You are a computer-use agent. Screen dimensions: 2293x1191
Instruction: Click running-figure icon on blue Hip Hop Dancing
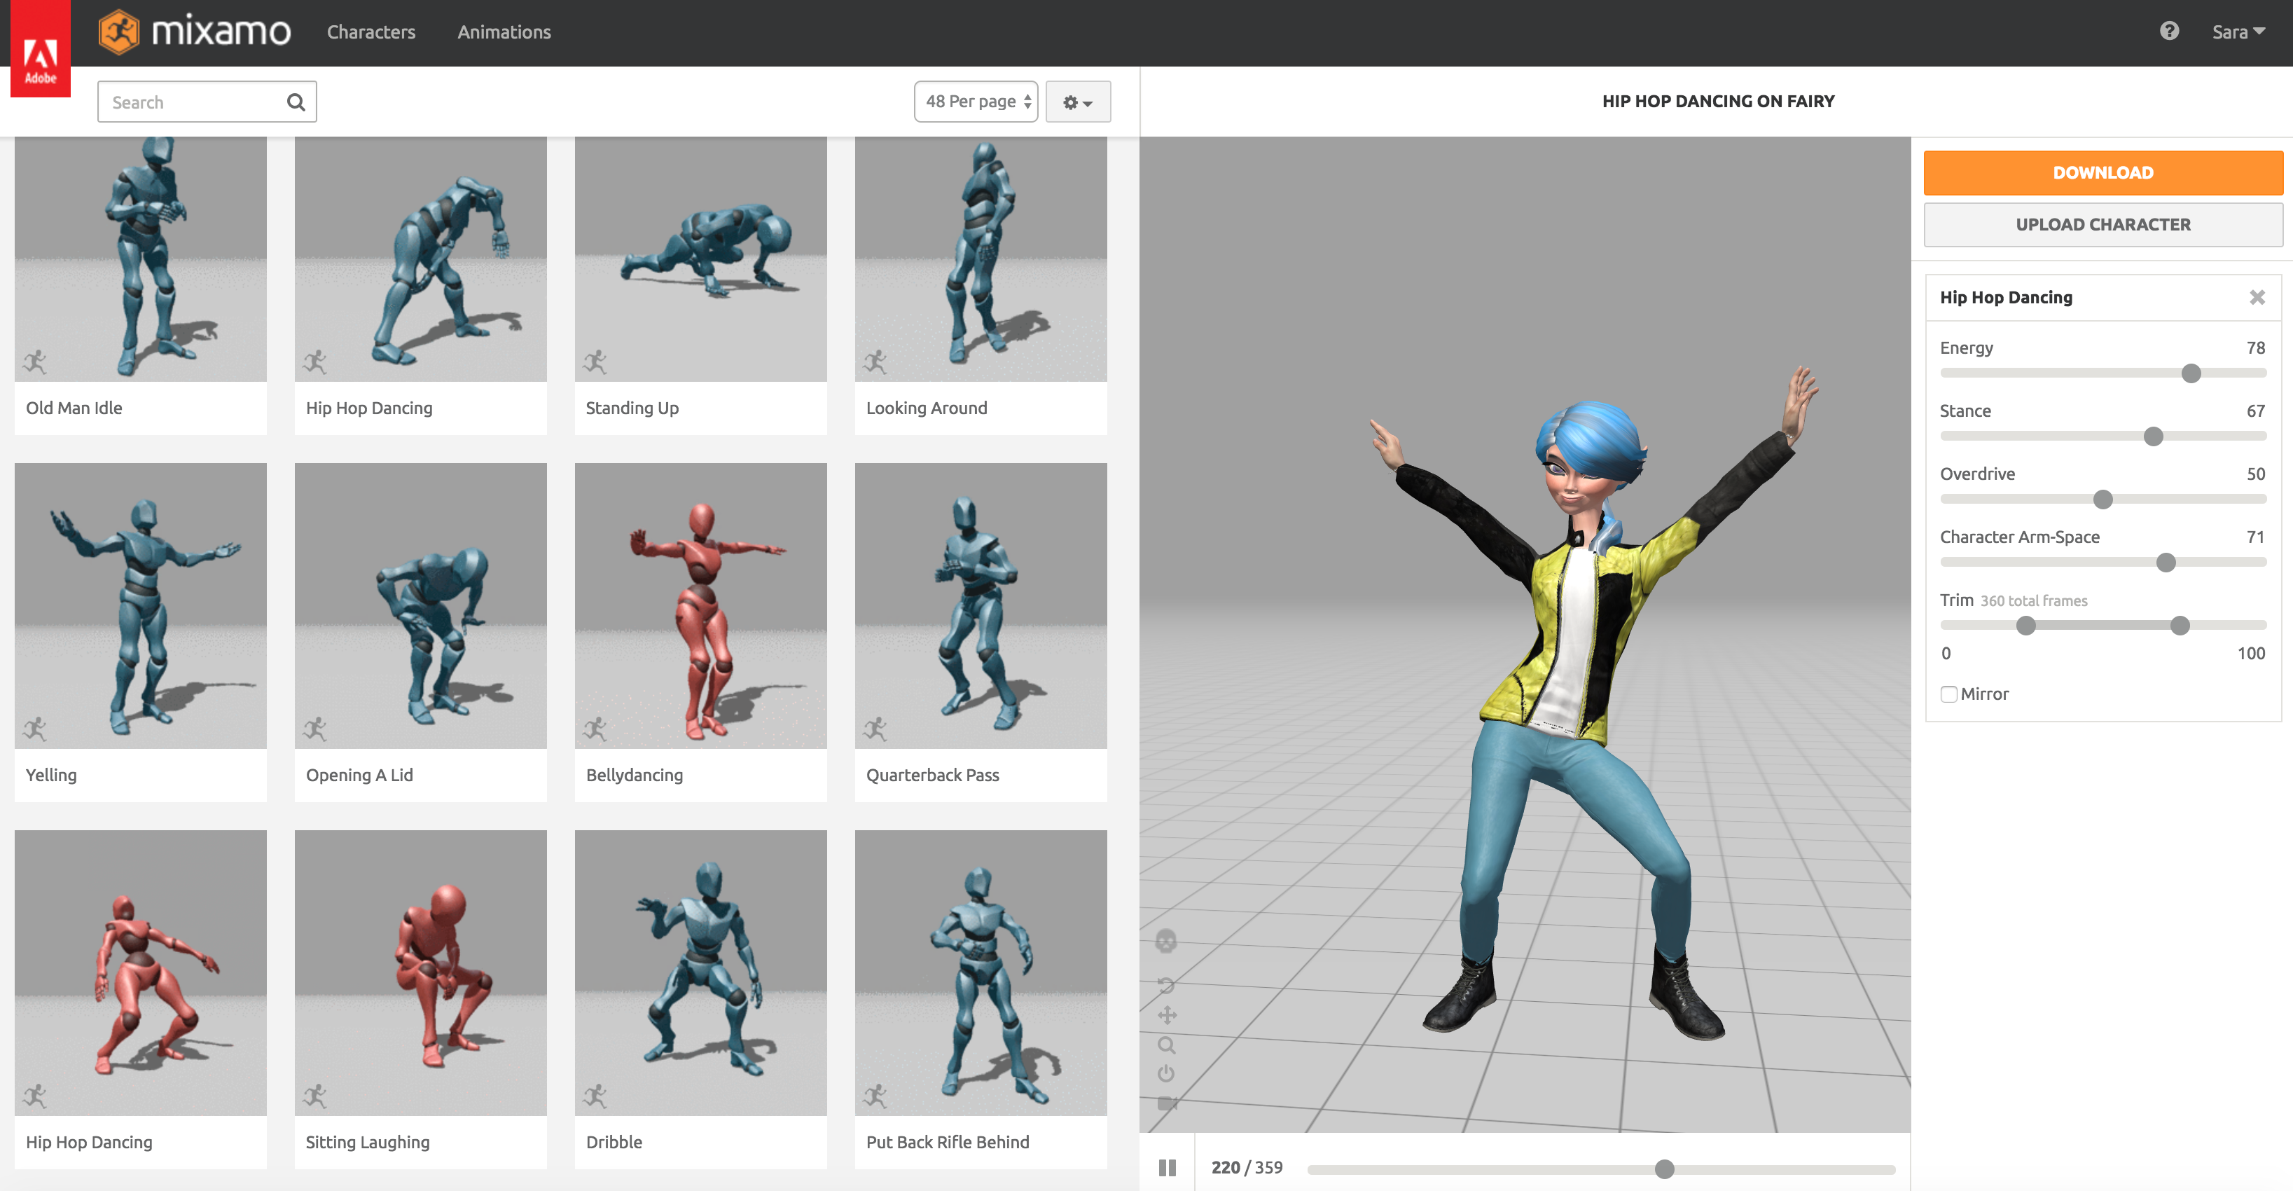(x=314, y=362)
